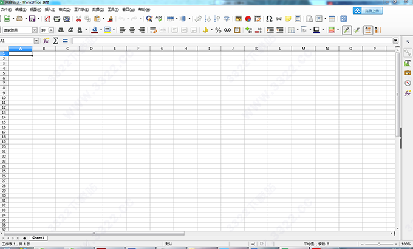The image size is (413, 249).
Task: Toggle Align Left
Action: [x=122, y=30]
